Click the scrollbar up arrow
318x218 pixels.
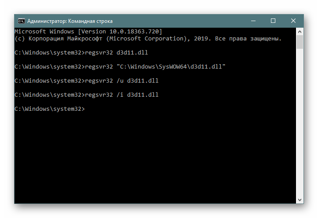[300, 31]
